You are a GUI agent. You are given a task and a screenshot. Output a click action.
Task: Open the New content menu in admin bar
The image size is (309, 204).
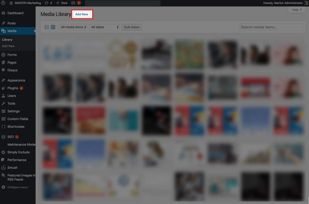tap(62, 3)
